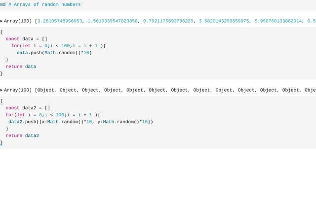
Task: Select the value 1.5619339547023858 in the output
Action: pos(113,21)
